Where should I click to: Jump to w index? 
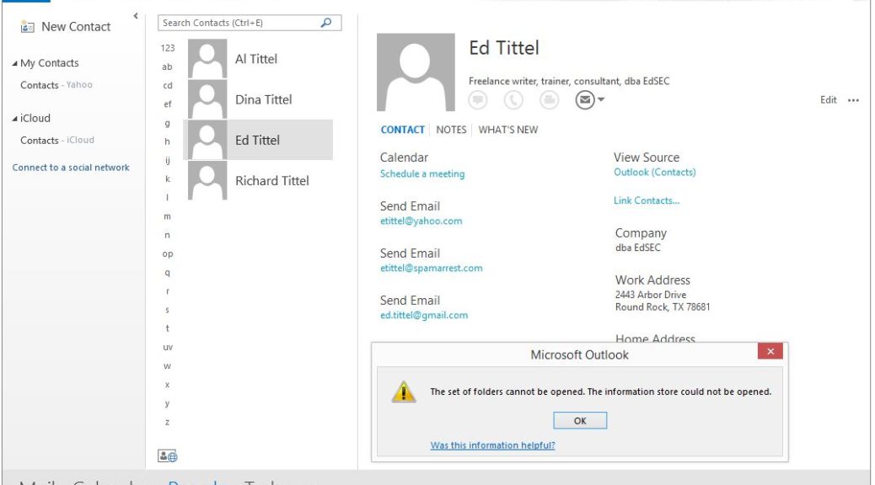168,366
